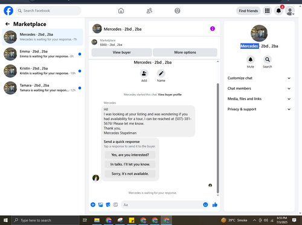Click the View buyer button
The width and height of the screenshot is (302, 225).
pos(121,52)
